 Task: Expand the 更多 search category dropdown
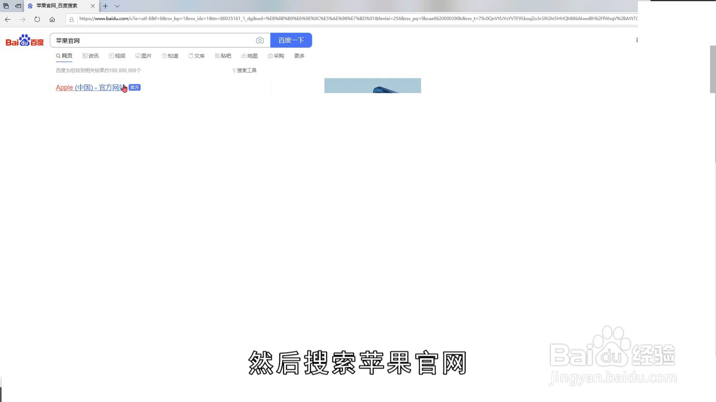[299, 55]
